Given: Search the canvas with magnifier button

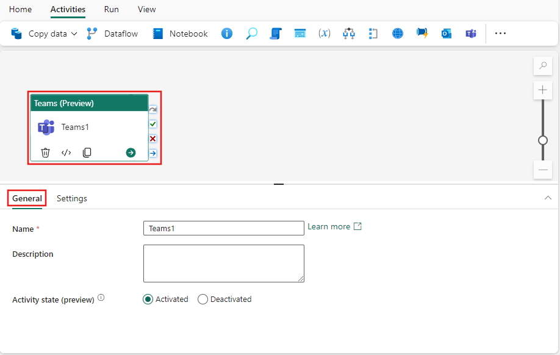Looking at the screenshot, I should pyautogui.click(x=543, y=65).
